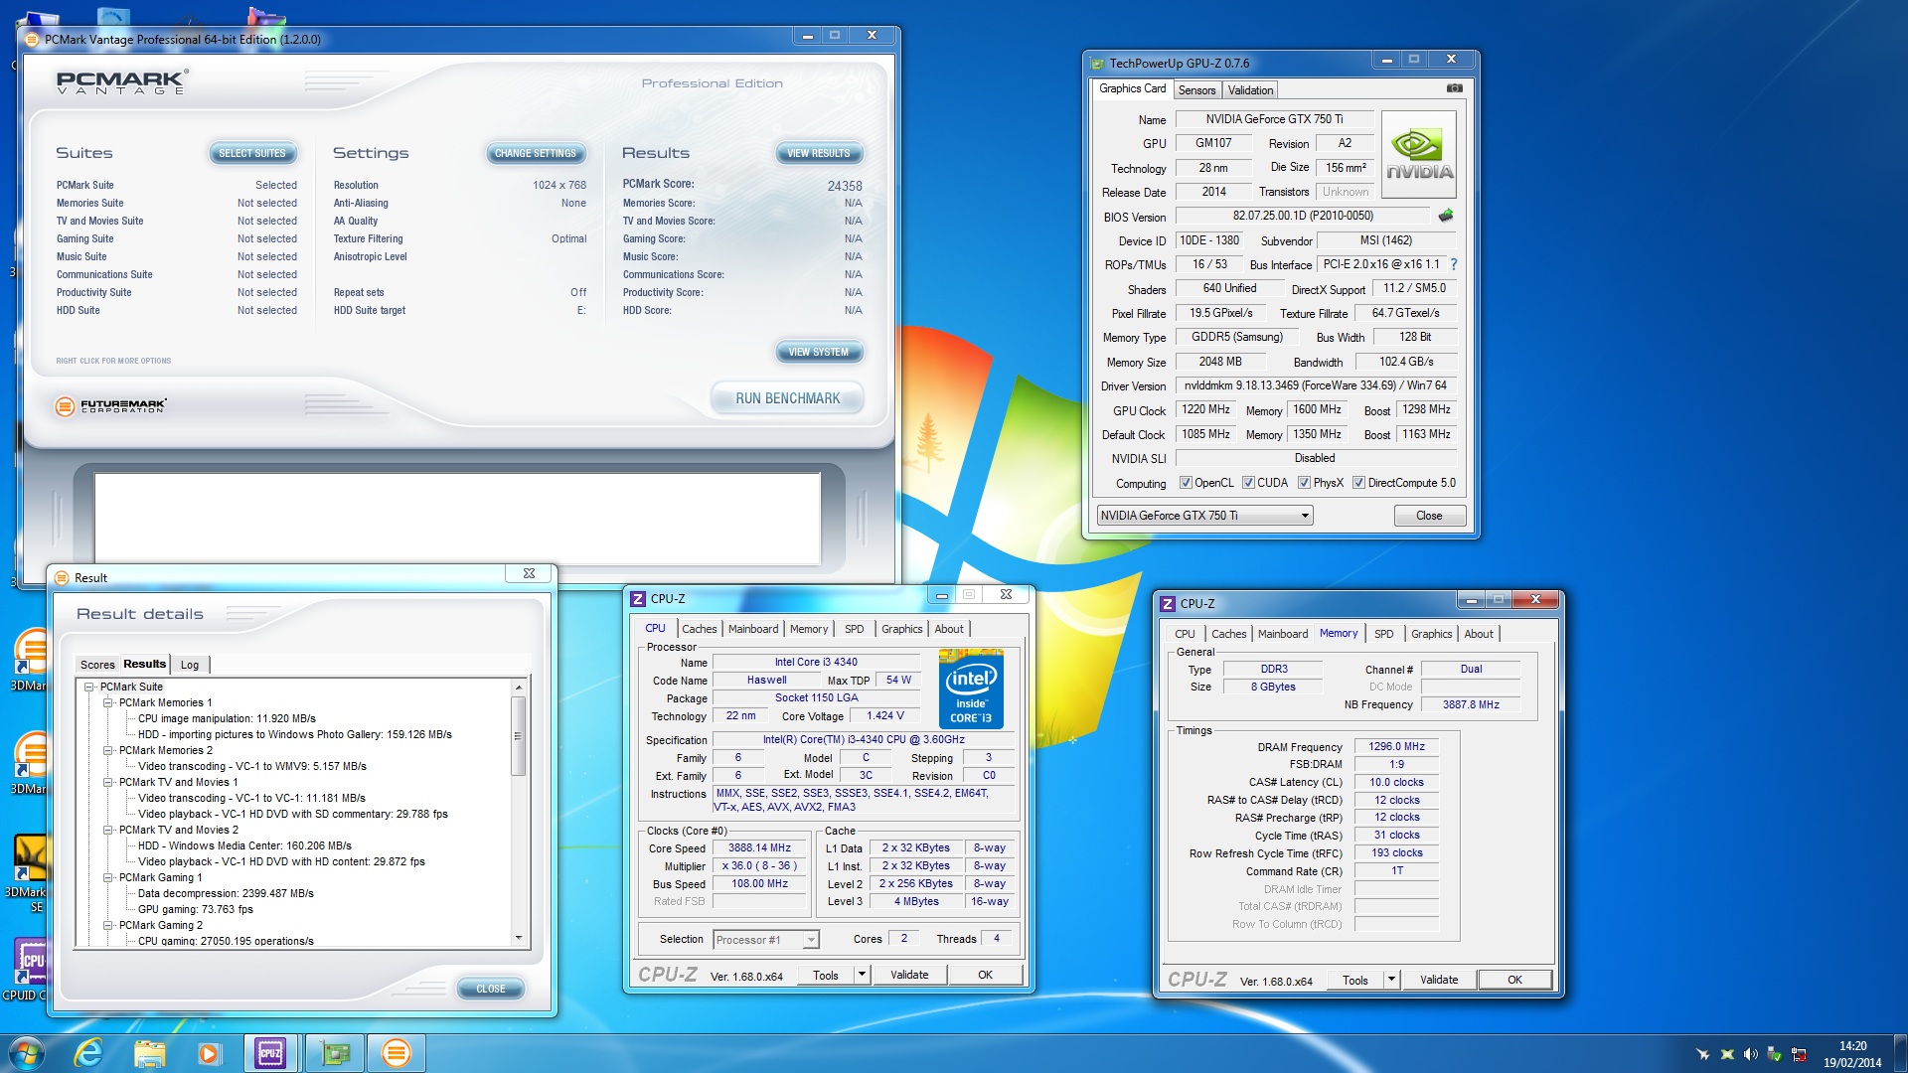Open the top 3DMark desktop shortcut
Image resolution: width=1908 pixels, height=1073 pixels.
(x=30, y=659)
